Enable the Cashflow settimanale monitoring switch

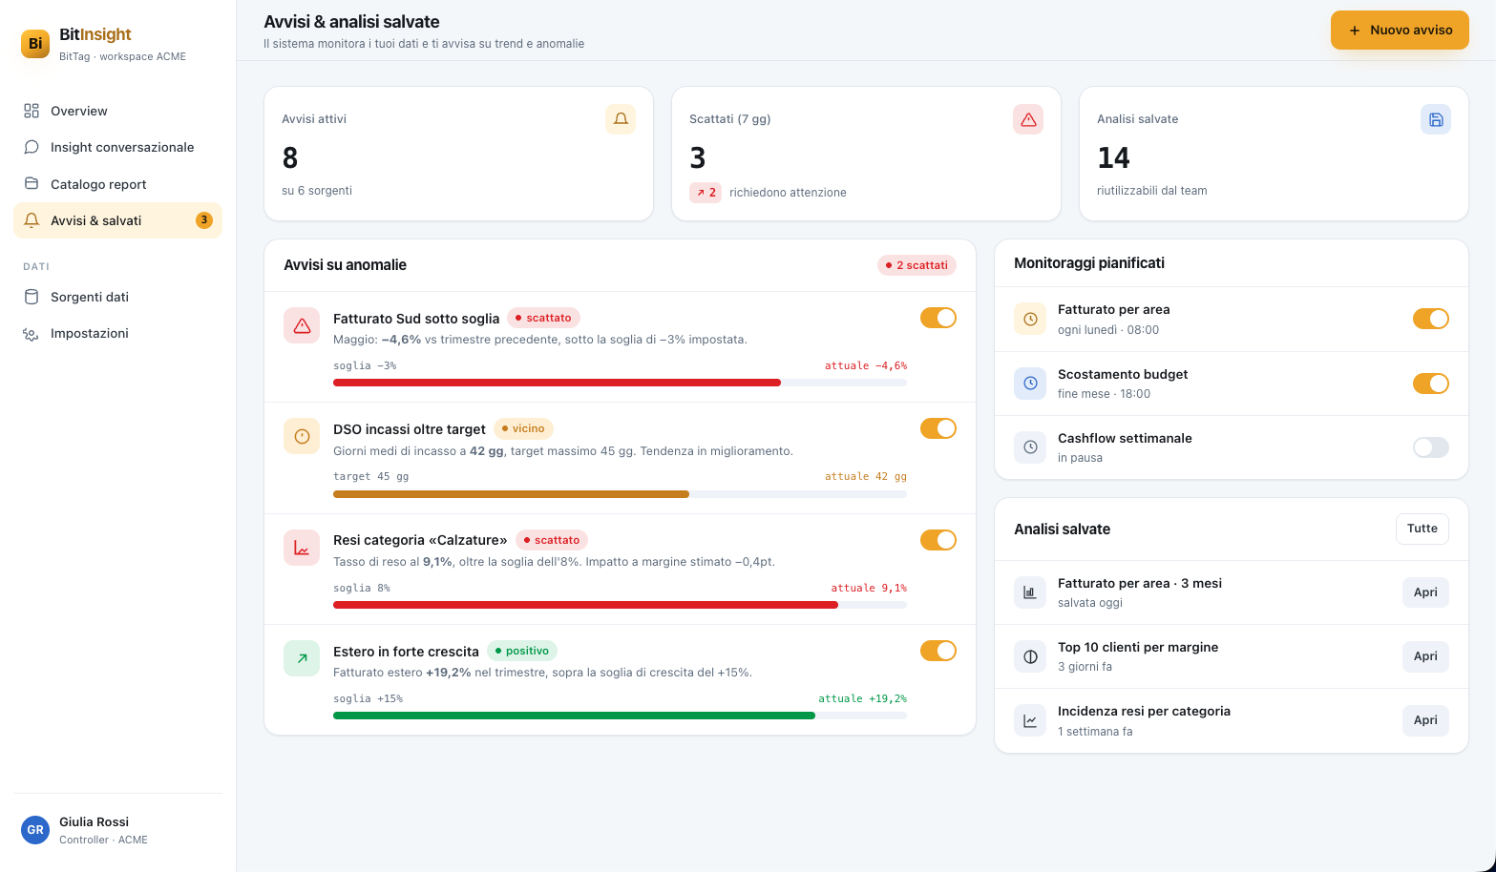(x=1431, y=447)
